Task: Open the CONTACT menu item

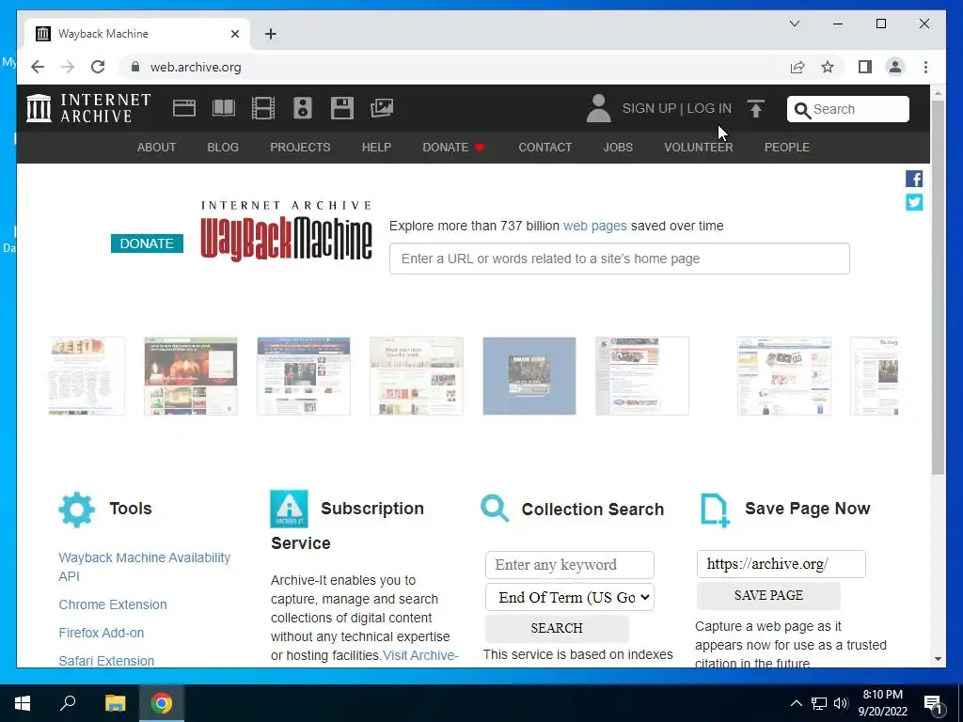Action: (x=545, y=148)
